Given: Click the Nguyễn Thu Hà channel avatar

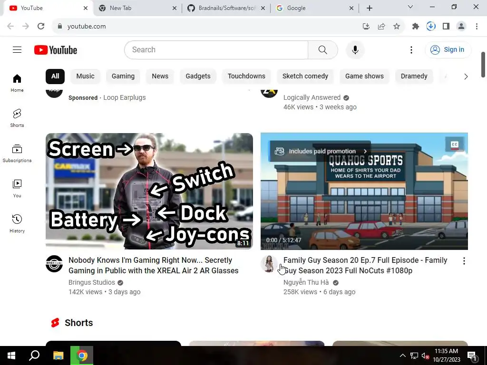Looking at the screenshot, I should pyautogui.click(x=269, y=264).
